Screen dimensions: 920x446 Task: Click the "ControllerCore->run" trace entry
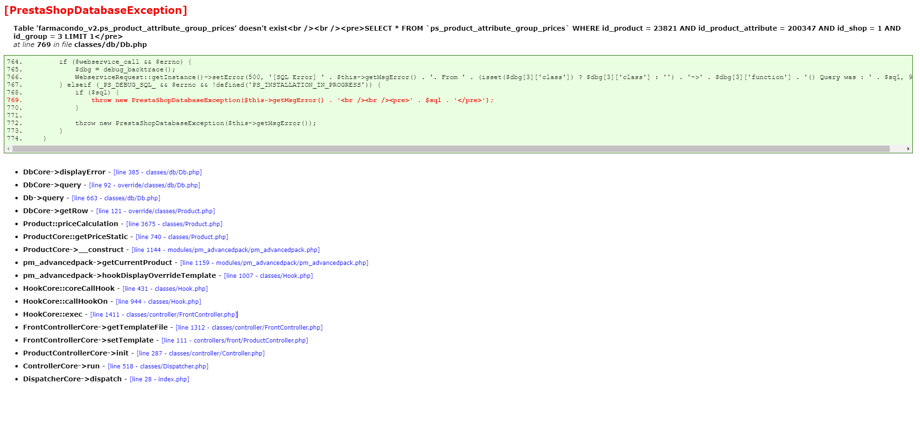61,366
